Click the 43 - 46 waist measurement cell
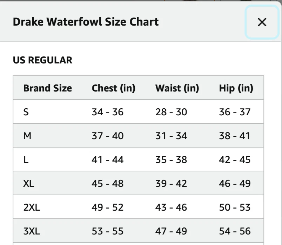Screen dimensions: 282x245 click(171, 207)
